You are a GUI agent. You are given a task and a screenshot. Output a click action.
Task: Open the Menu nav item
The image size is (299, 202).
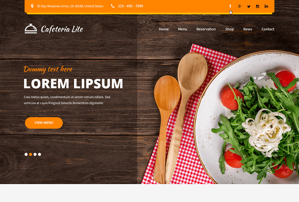(x=182, y=29)
